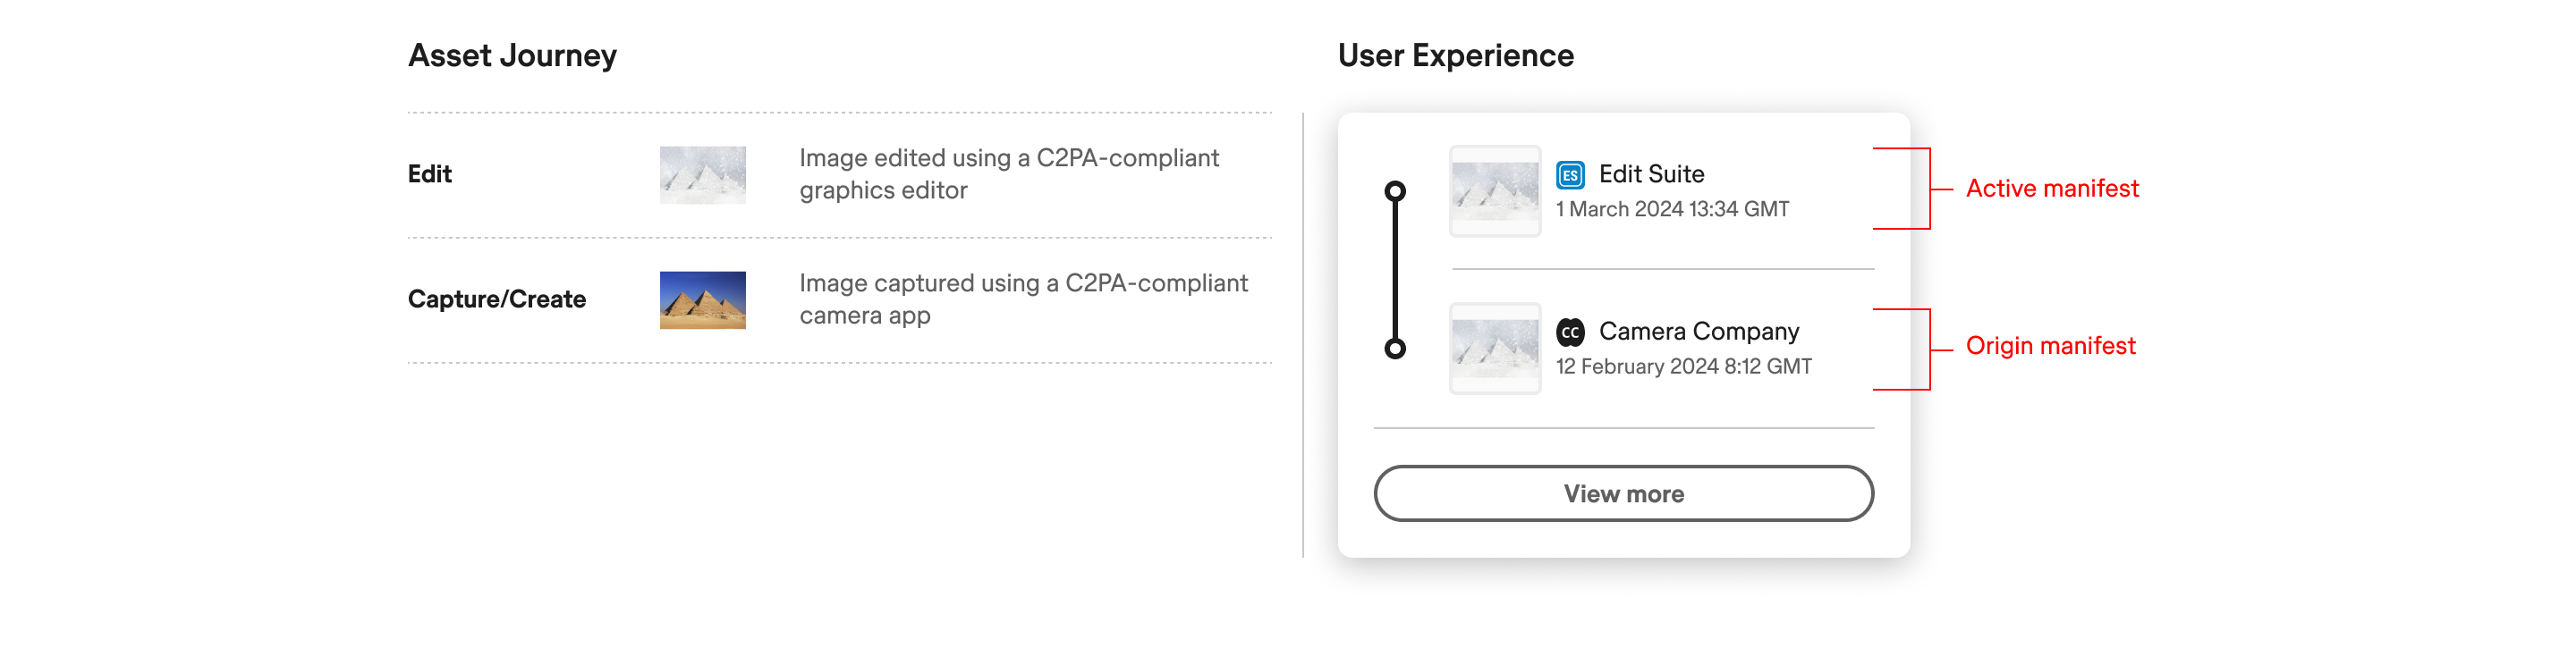The height and width of the screenshot is (665, 2576).
Task: Click the Camera Company CC icon
Action: 1570,332
